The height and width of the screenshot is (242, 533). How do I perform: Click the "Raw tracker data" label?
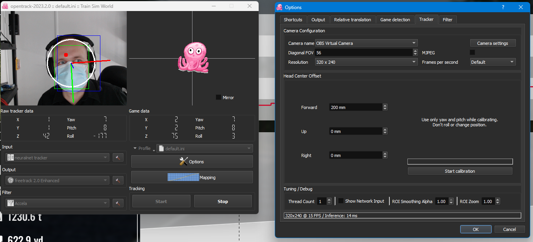[x=17, y=111]
